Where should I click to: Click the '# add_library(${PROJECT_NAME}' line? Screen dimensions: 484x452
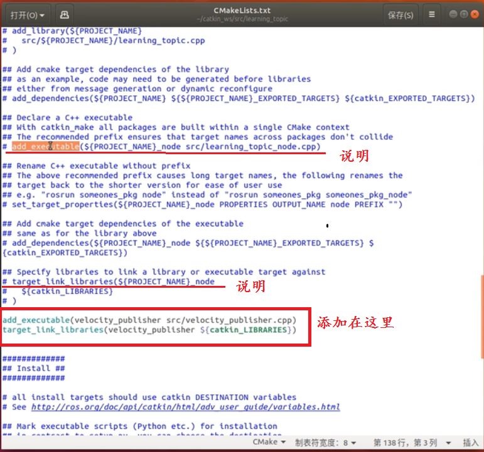coord(72,31)
